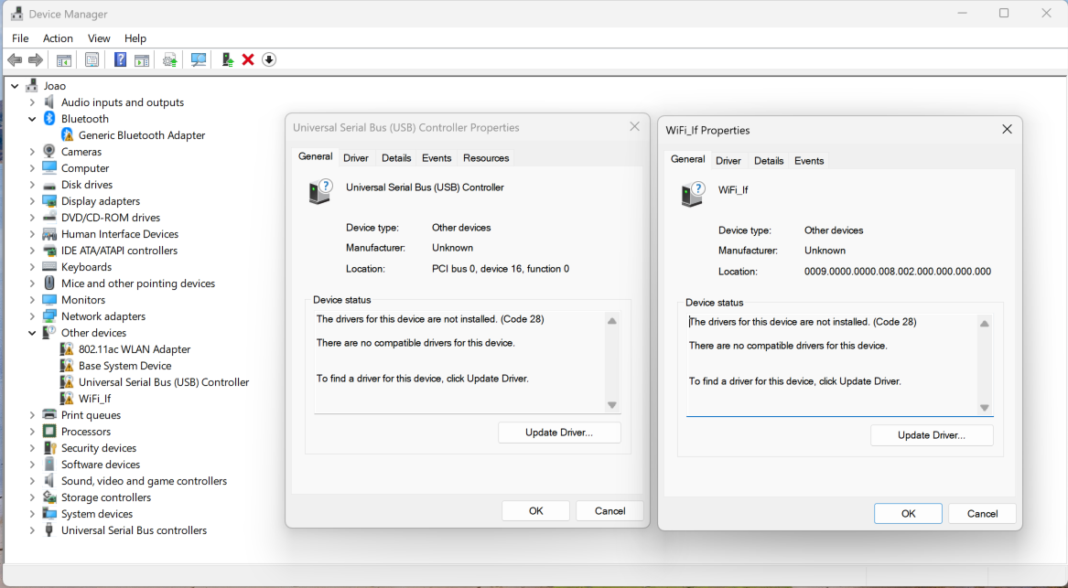Screen dimensions: 1068x588
Task: Switch to Resources tab in USB Controller Properties
Action: coord(486,158)
